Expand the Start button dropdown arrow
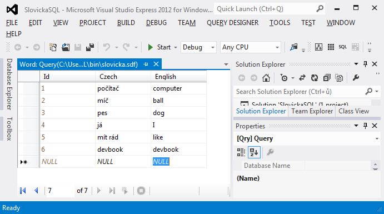This screenshot has width=384, height=214. point(176,47)
